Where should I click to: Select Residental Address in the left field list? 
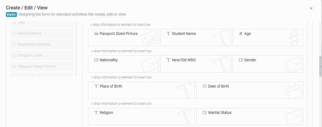point(42,44)
